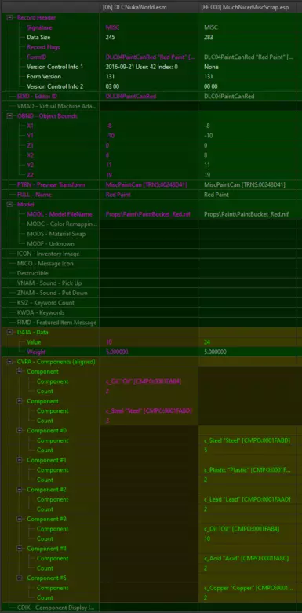Screen dimensions: 302x613
Task: Select the Destructible row
Action: 151,273
